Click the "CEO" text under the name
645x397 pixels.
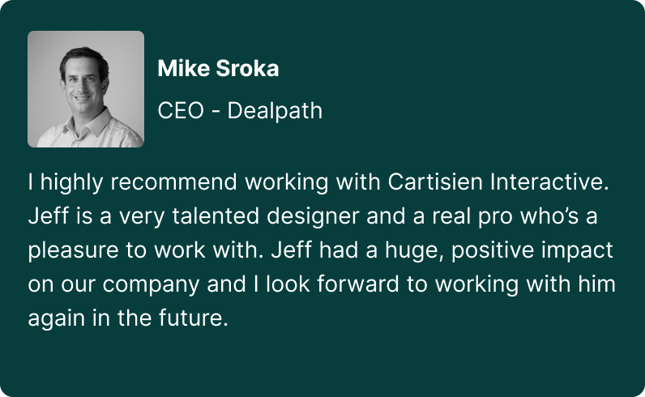click(181, 111)
